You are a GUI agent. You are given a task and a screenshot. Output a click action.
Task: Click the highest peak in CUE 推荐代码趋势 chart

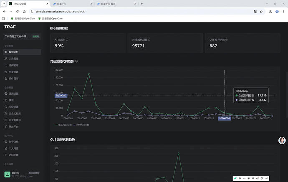[x=179, y=153]
